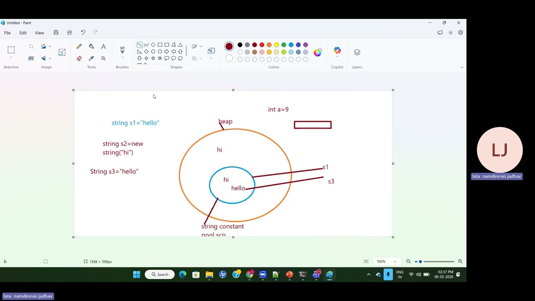
Task: Expand the Copilot dropdown arrow
Action: pyautogui.click(x=337, y=58)
